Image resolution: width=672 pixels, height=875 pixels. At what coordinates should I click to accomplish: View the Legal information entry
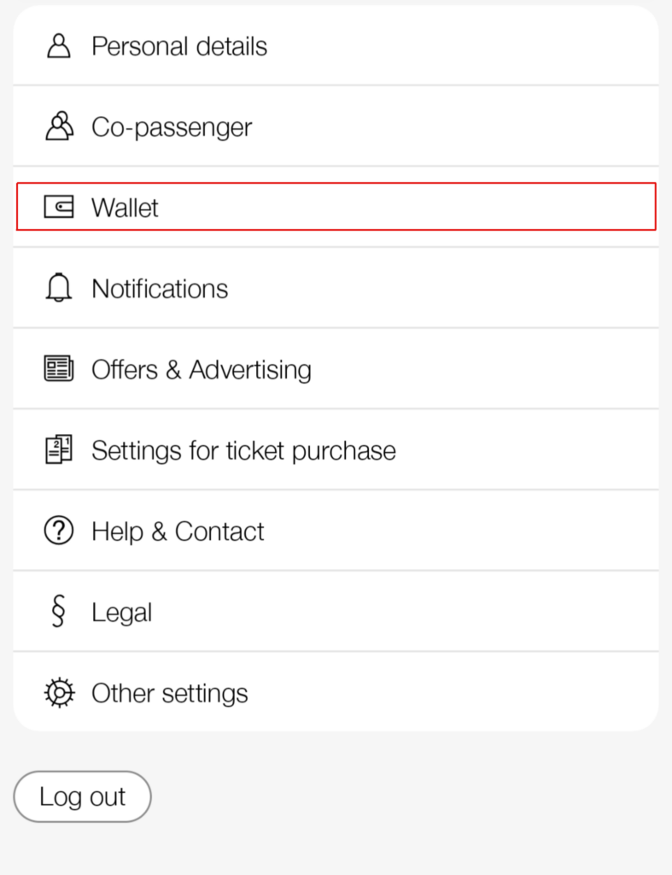click(122, 613)
